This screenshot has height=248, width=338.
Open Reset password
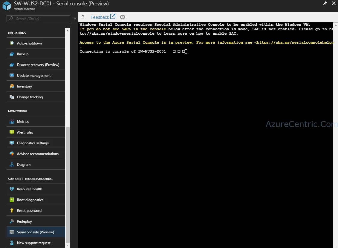tap(36, 211)
